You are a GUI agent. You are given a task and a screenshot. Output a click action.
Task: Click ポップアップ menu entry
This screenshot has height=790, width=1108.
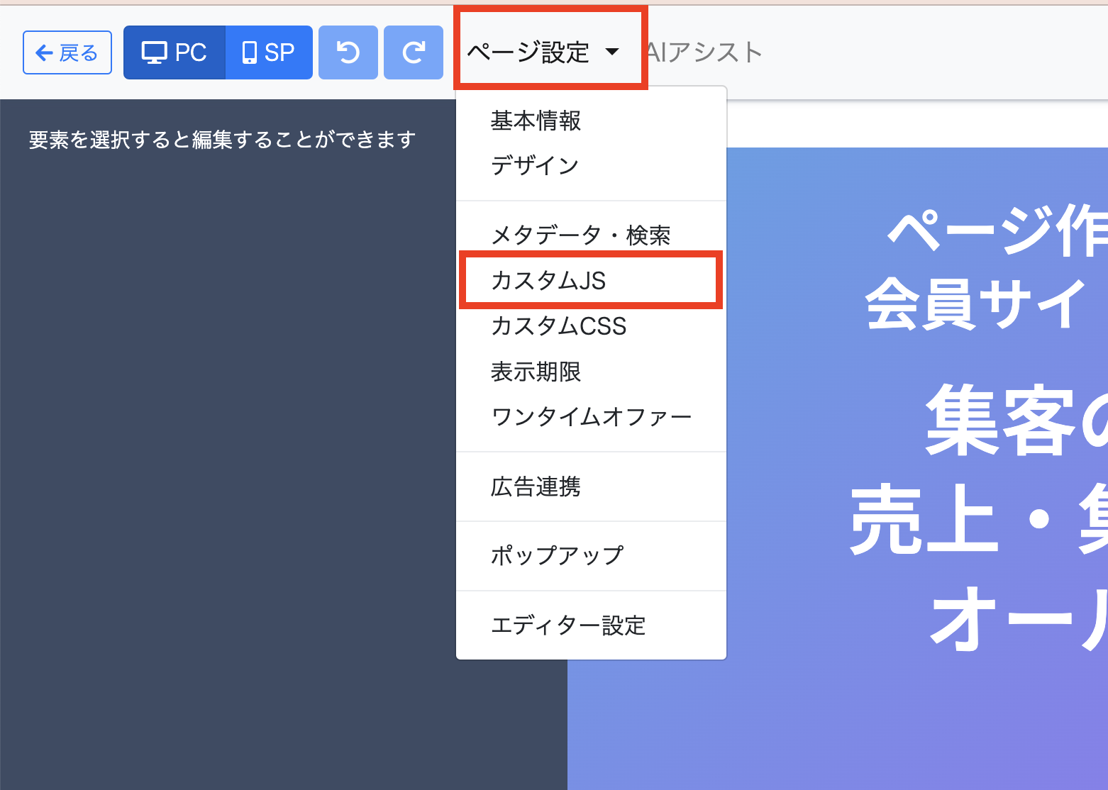coord(557,555)
